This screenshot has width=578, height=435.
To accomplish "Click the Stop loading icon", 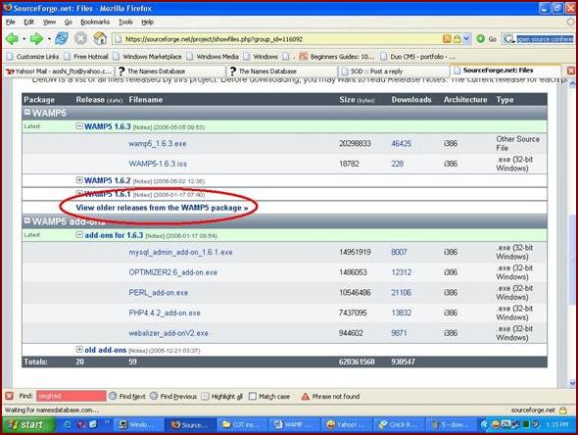I will click(x=80, y=38).
